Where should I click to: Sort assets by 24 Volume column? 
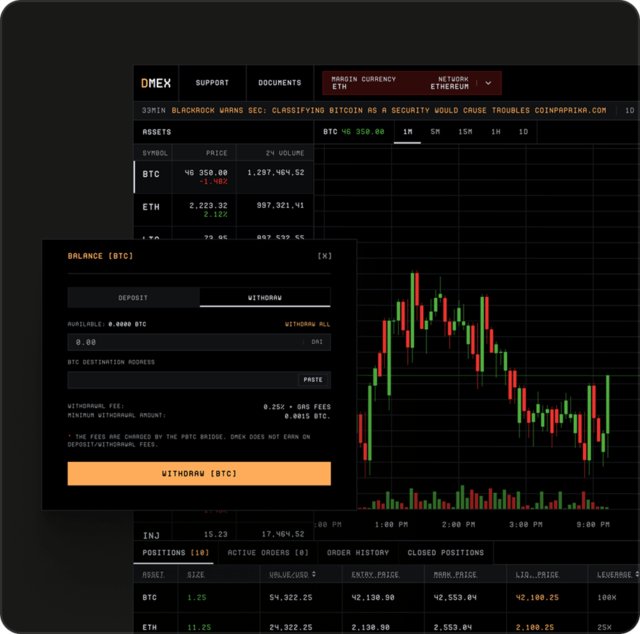pyautogui.click(x=285, y=153)
